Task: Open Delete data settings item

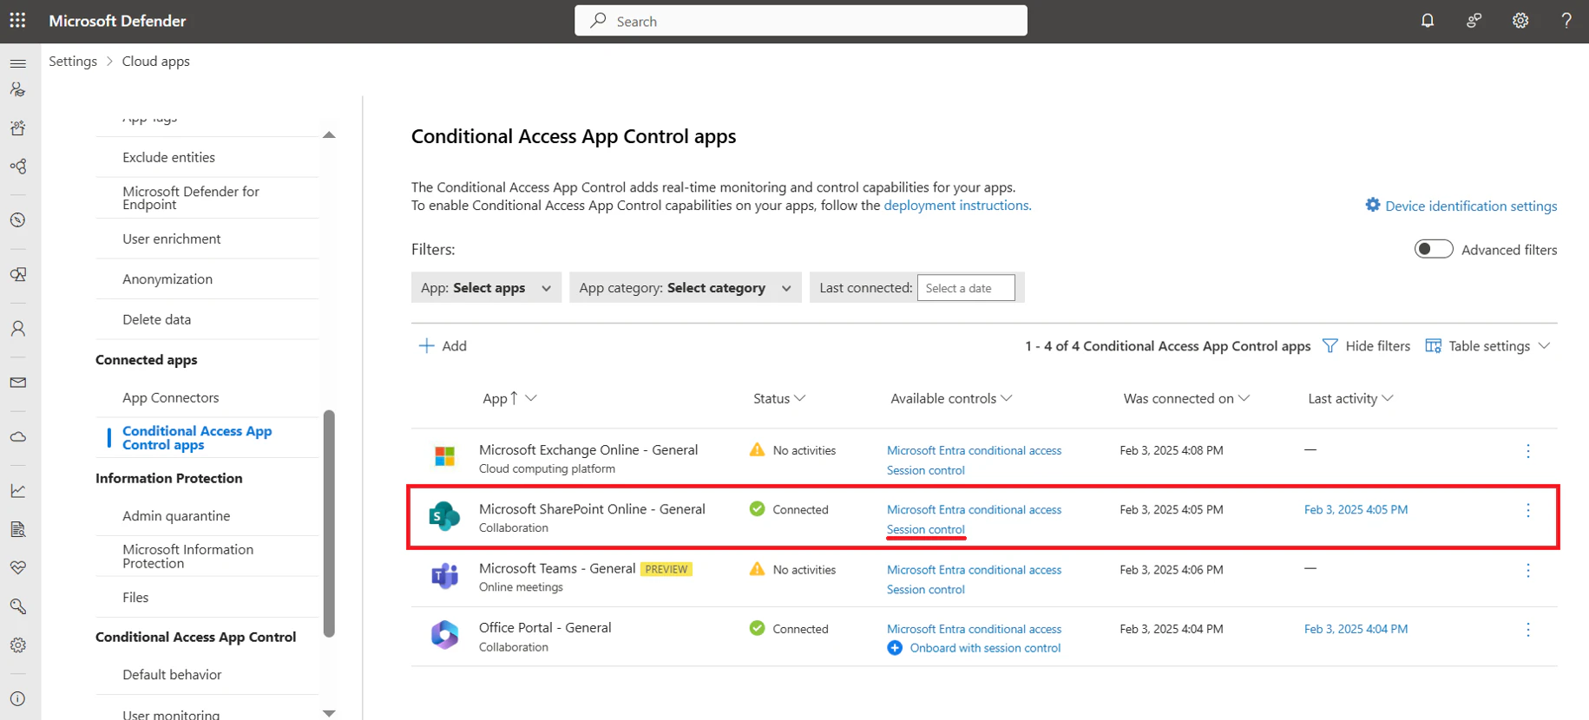Action: (157, 319)
